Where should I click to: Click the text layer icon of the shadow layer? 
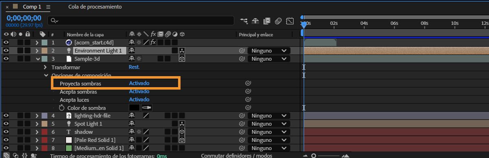(68, 132)
